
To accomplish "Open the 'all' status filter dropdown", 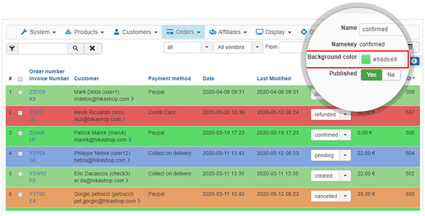I will pyautogui.click(x=188, y=47).
